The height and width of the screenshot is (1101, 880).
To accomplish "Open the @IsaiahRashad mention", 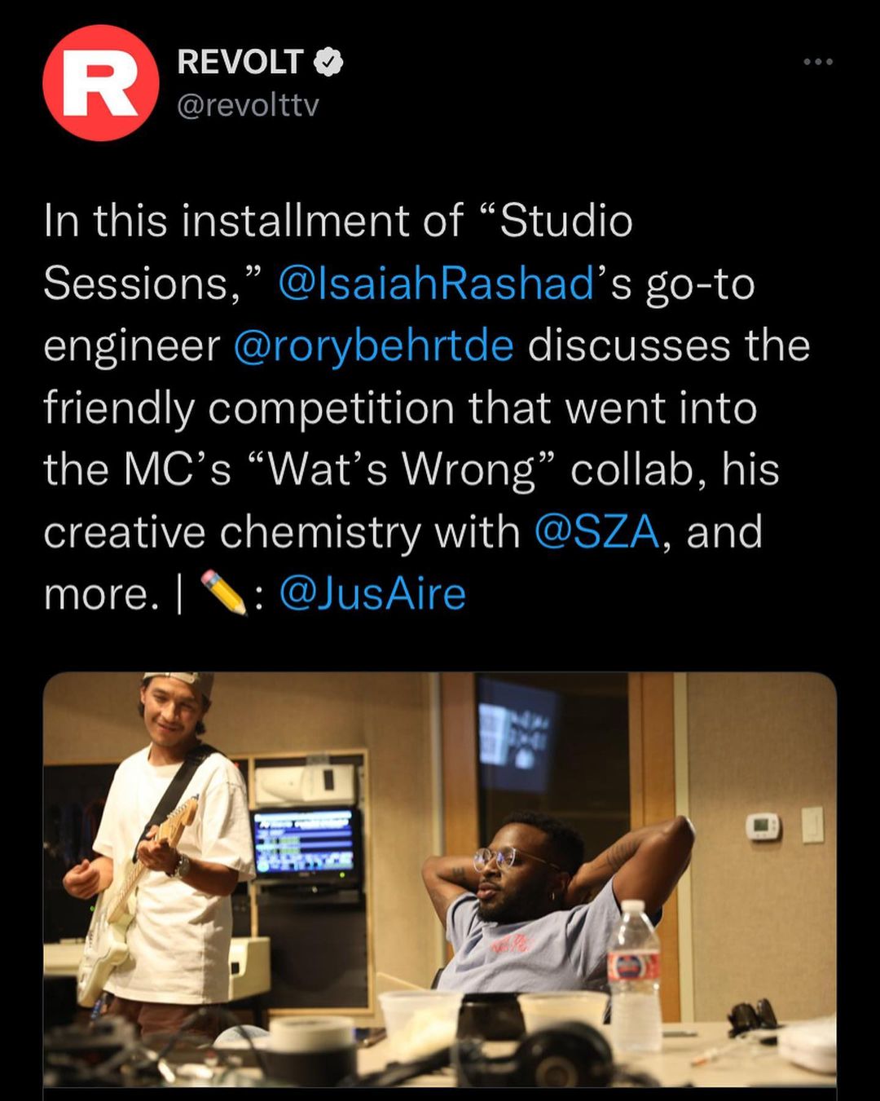I will 436,284.
